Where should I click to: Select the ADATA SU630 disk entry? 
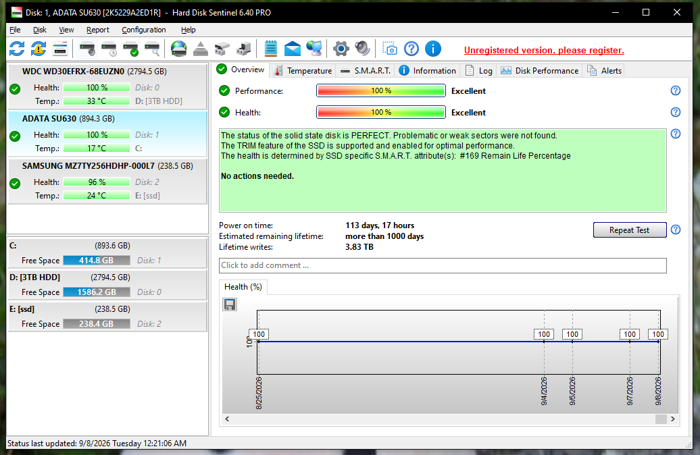(x=107, y=134)
